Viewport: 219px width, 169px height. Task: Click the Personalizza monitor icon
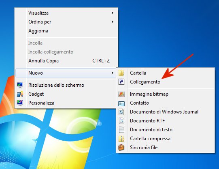[x=20, y=103]
